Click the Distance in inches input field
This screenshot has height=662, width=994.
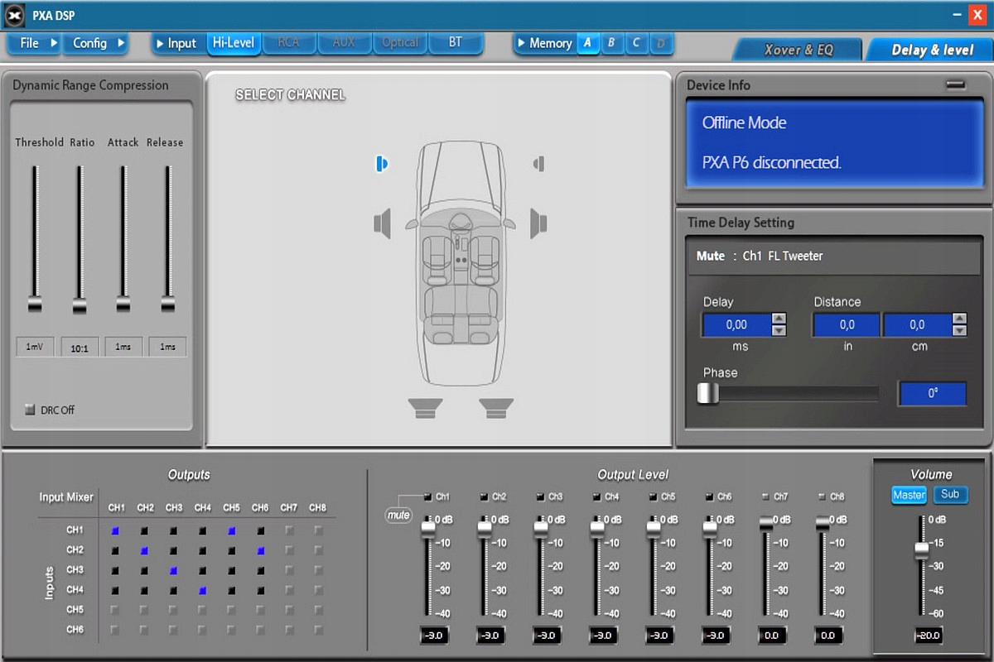pos(846,325)
